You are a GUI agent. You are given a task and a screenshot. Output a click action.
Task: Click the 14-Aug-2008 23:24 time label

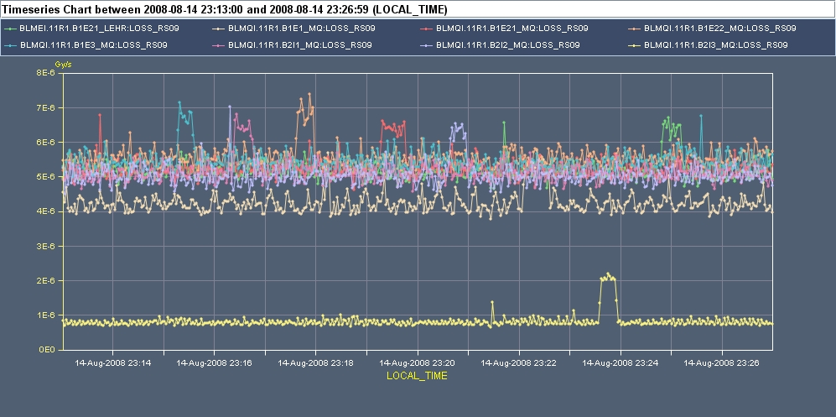[620, 362]
